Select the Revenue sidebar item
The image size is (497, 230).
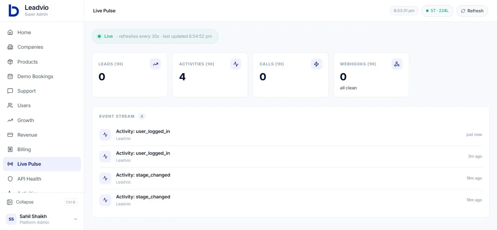(x=42, y=135)
